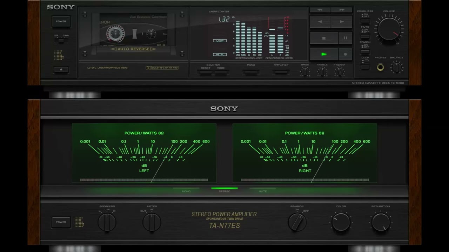Click the TA-N77ES model label
This screenshot has width=449, height=252.
224,226
